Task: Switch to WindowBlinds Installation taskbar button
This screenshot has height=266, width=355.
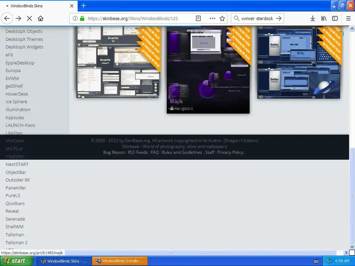Action: point(120,261)
